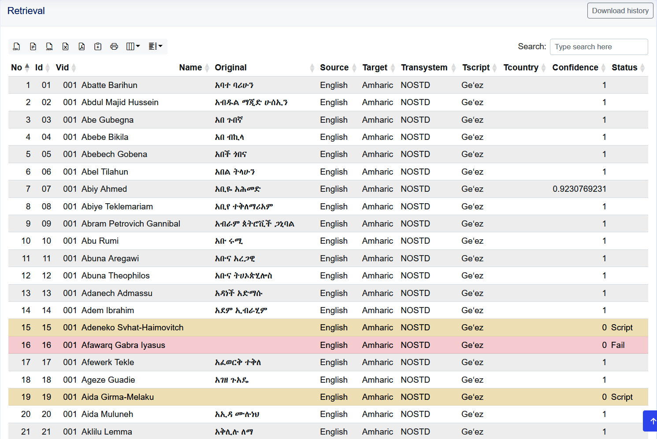
Task: Select the Adeneko Svhat-Haimovitch row
Action: coord(328,328)
